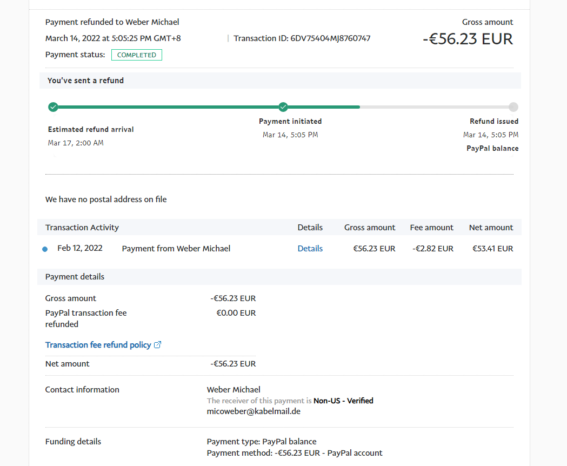
Task: Click the 'You've sent a refund' section header
Action: 85,81
